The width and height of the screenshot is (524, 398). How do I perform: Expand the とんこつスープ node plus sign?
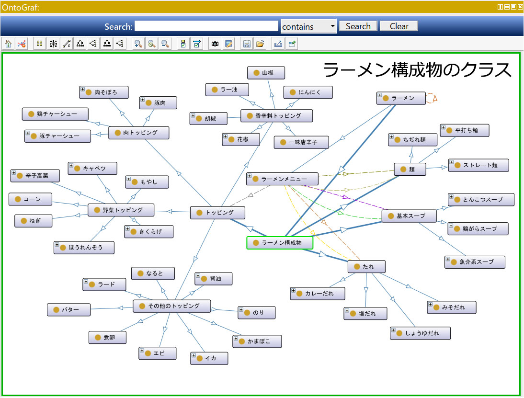[451, 196]
